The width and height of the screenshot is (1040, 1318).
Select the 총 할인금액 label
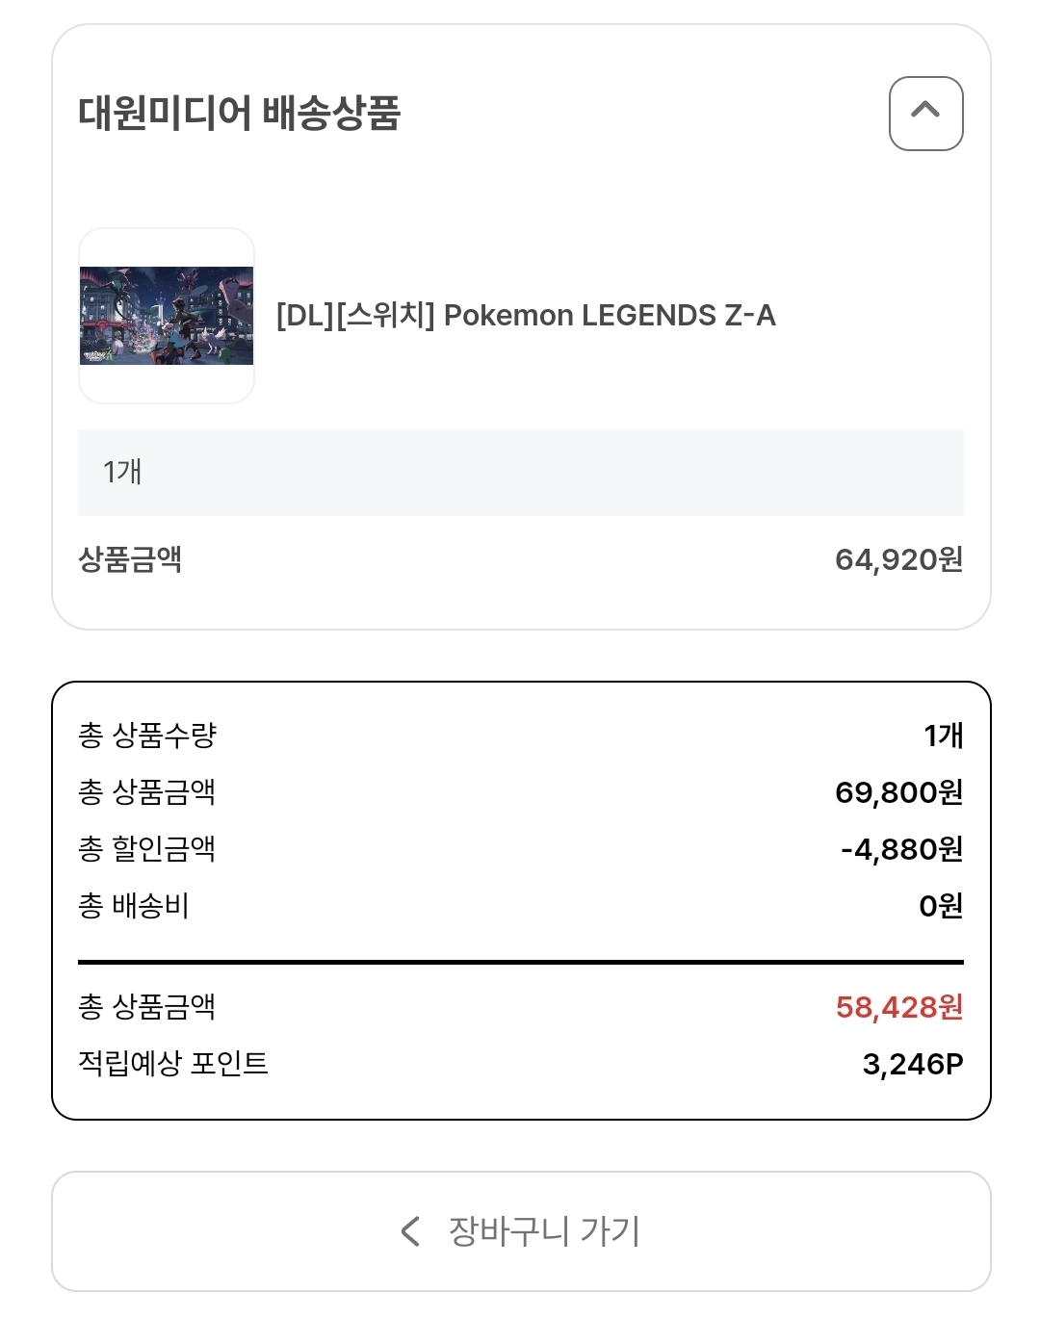coord(146,849)
